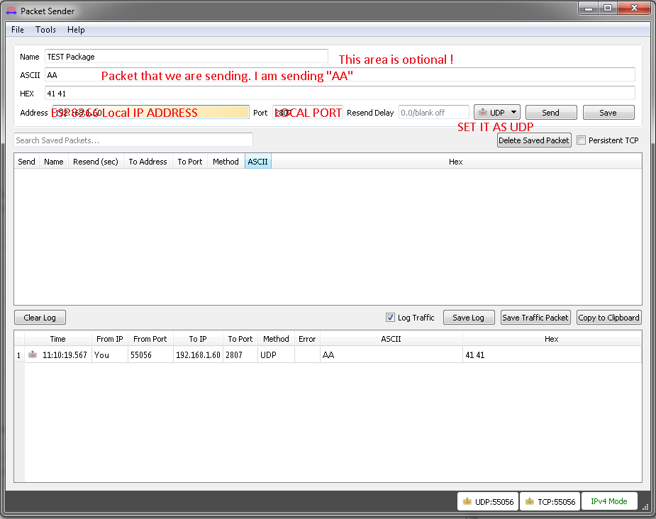Screen dimensions: 656x519
Task: Clear the traffic log
Action: point(40,317)
